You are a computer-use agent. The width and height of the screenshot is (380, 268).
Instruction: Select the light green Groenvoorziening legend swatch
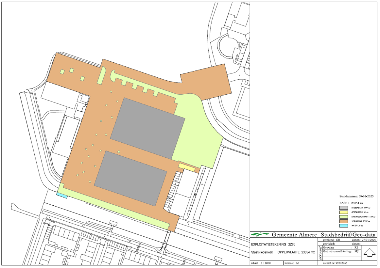pos(343,216)
